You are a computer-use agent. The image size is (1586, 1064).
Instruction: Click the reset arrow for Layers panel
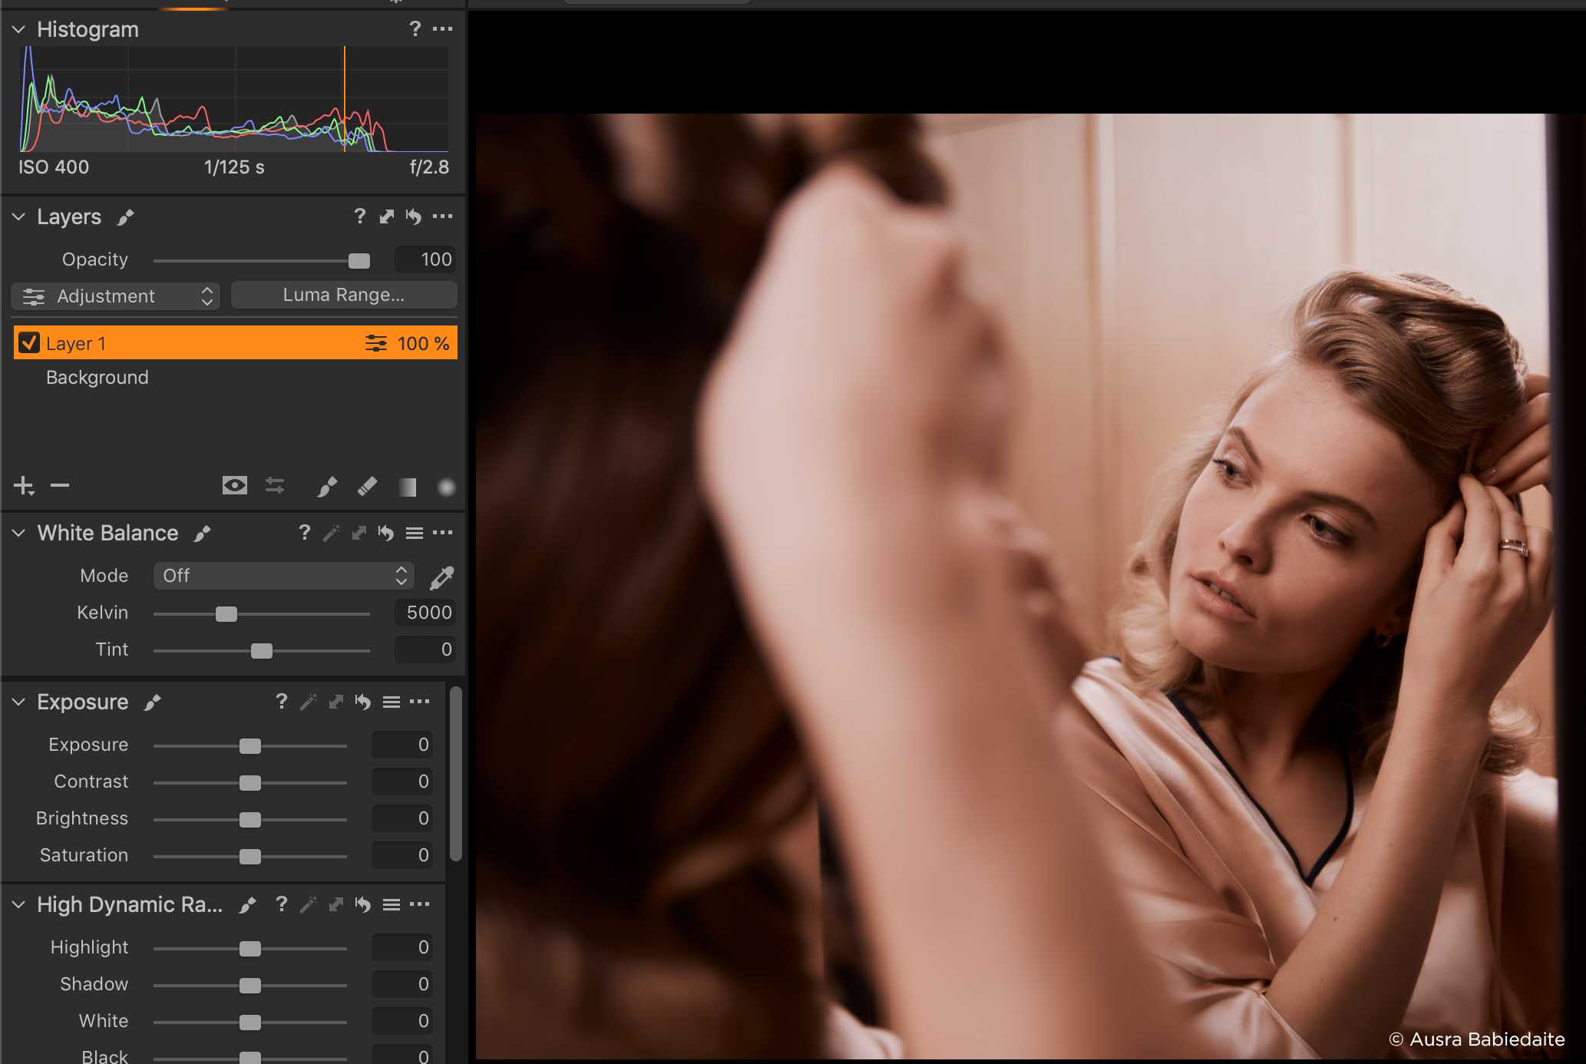[413, 216]
